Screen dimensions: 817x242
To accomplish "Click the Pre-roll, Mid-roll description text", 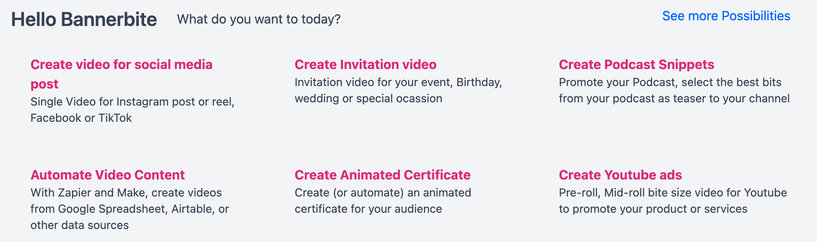I will tap(673, 201).
